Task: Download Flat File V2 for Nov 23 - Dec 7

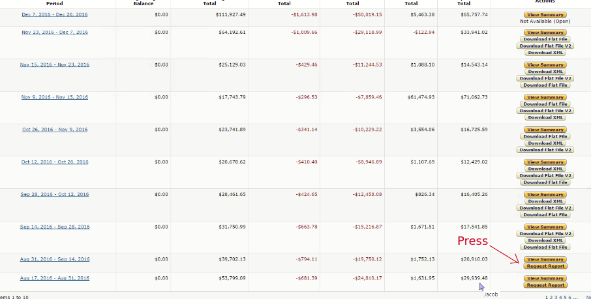Action: coord(545,46)
